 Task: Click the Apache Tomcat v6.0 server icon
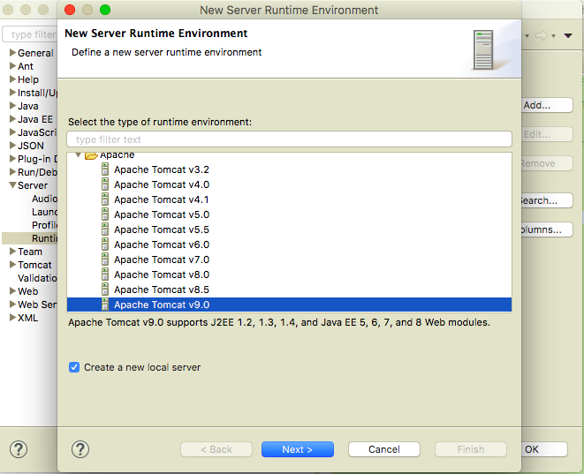pos(105,245)
